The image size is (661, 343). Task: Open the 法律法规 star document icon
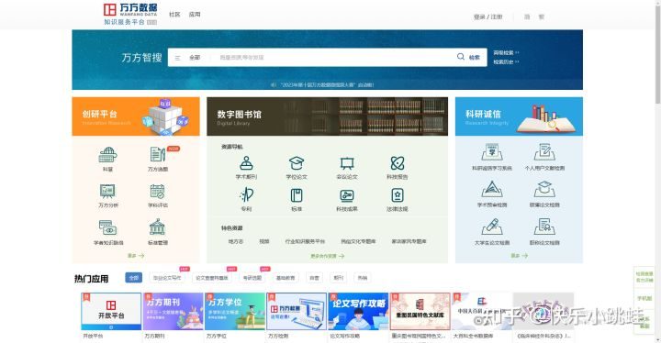(398, 195)
